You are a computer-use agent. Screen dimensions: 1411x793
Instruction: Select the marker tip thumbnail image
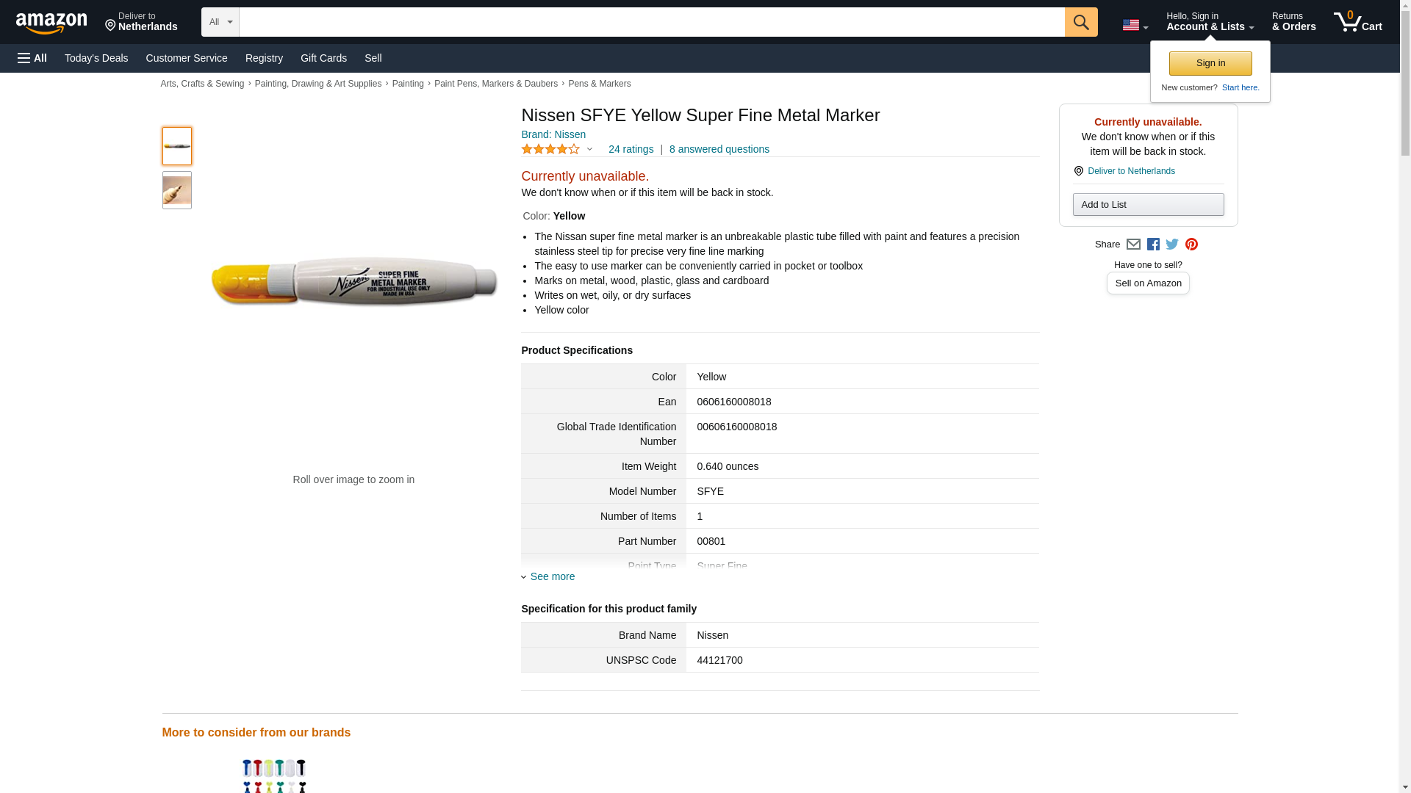point(177,190)
